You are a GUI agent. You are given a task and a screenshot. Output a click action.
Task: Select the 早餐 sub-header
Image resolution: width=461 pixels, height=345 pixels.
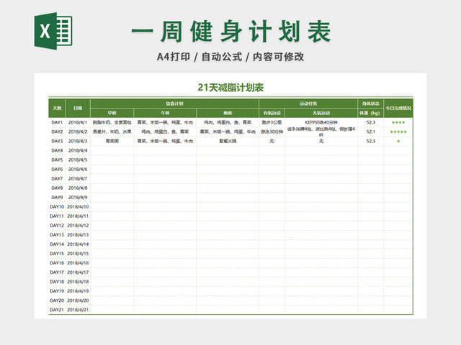[112, 113]
